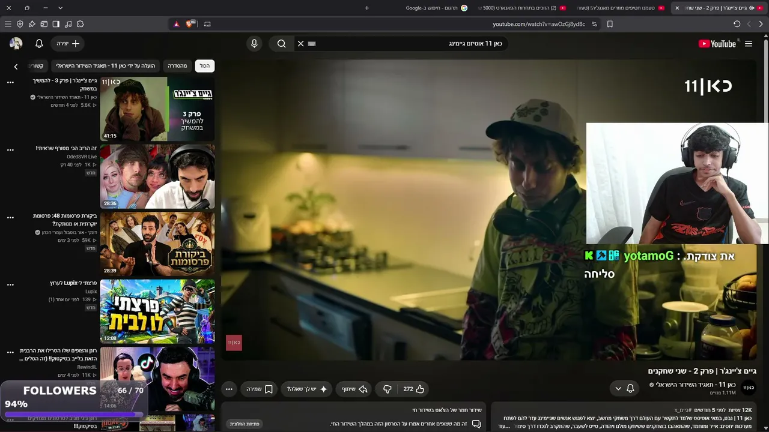Image resolution: width=769 pixels, height=432 pixels.
Task: Visit the OdedSVR Live channel link
Action: pyautogui.click(x=82, y=157)
